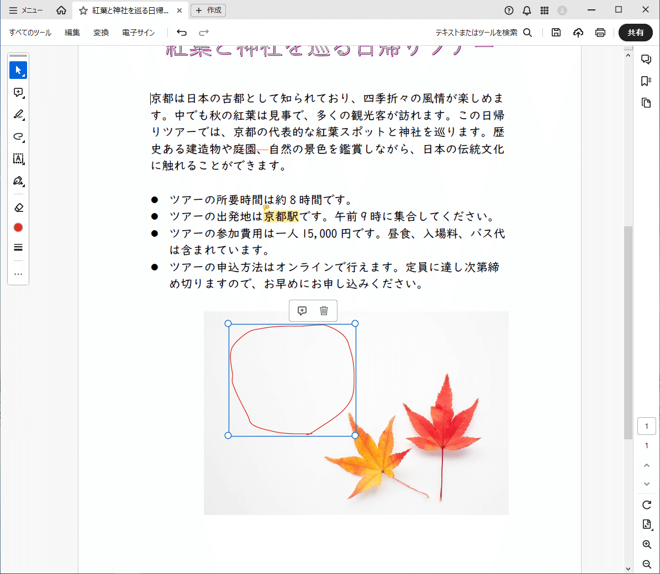The width and height of the screenshot is (660, 574).
Task: Open notifications bell
Action: click(x=526, y=10)
